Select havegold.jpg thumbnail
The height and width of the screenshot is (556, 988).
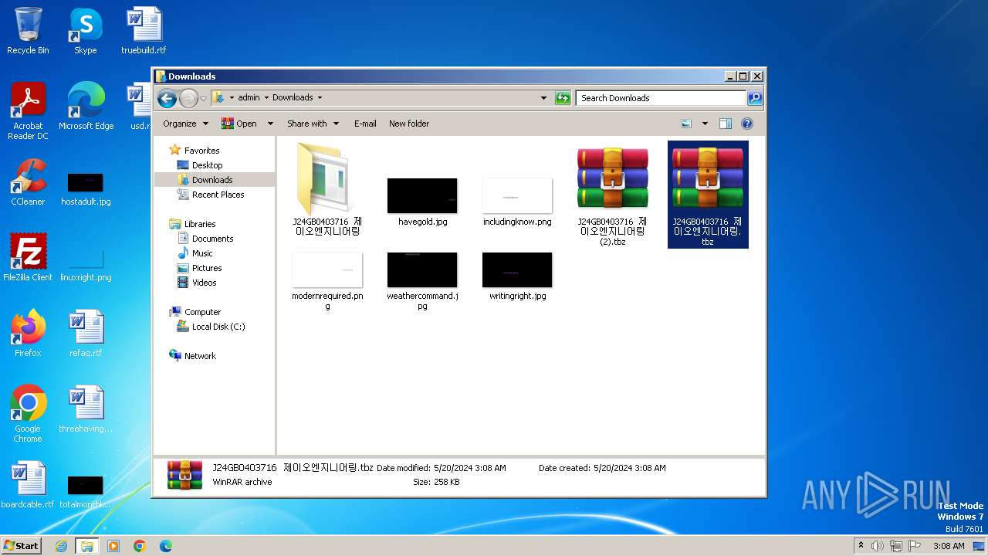tap(422, 202)
